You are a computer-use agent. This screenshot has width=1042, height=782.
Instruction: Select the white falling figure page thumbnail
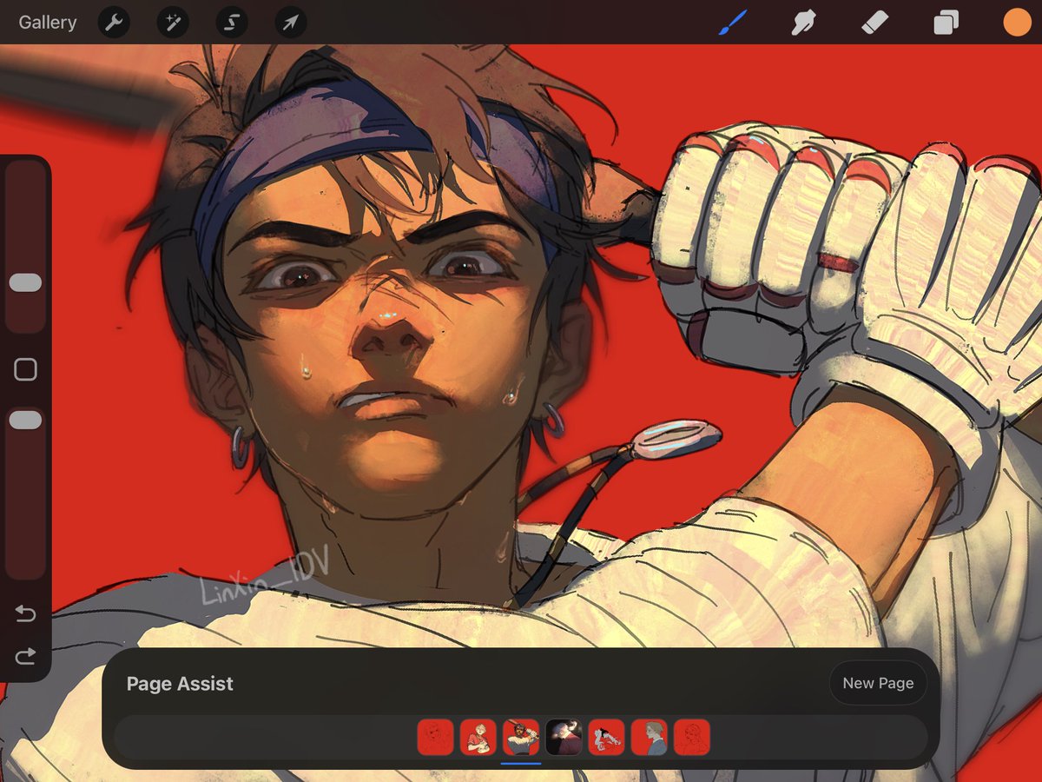[606, 737]
